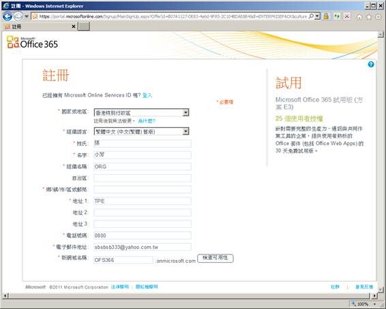Screen dimensions: 386x309
Task: Click the 意見反應 feedback link in footer
Action: pos(364,287)
